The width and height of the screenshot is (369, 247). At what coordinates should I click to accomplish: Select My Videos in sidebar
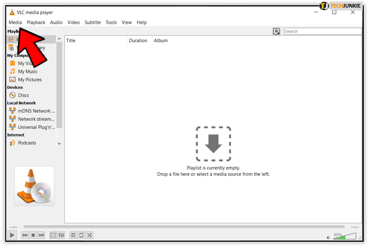pos(31,63)
